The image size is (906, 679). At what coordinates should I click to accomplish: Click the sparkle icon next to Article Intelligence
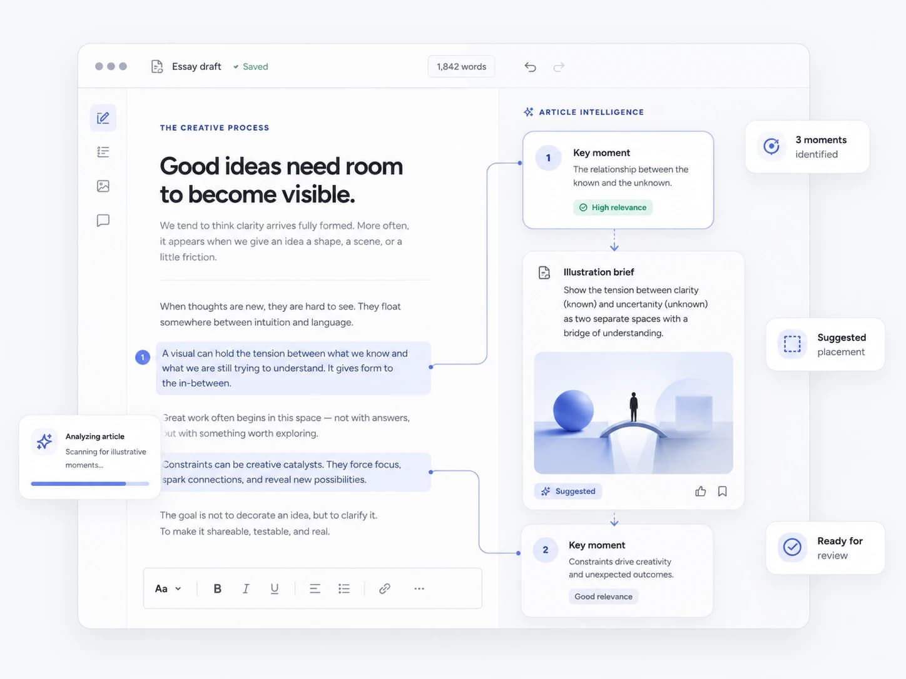click(x=529, y=112)
